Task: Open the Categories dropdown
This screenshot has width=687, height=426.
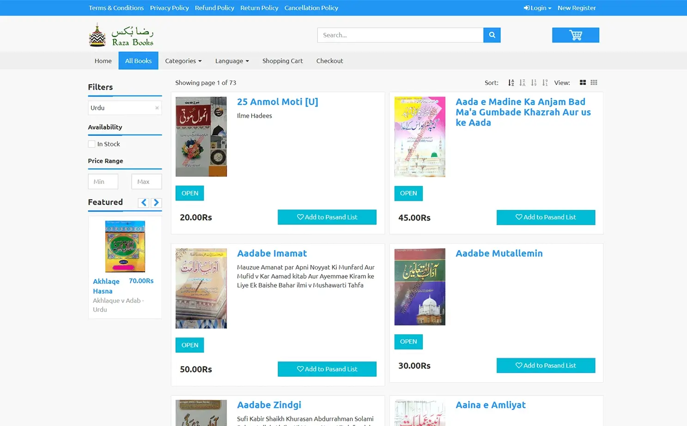Action: [183, 60]
